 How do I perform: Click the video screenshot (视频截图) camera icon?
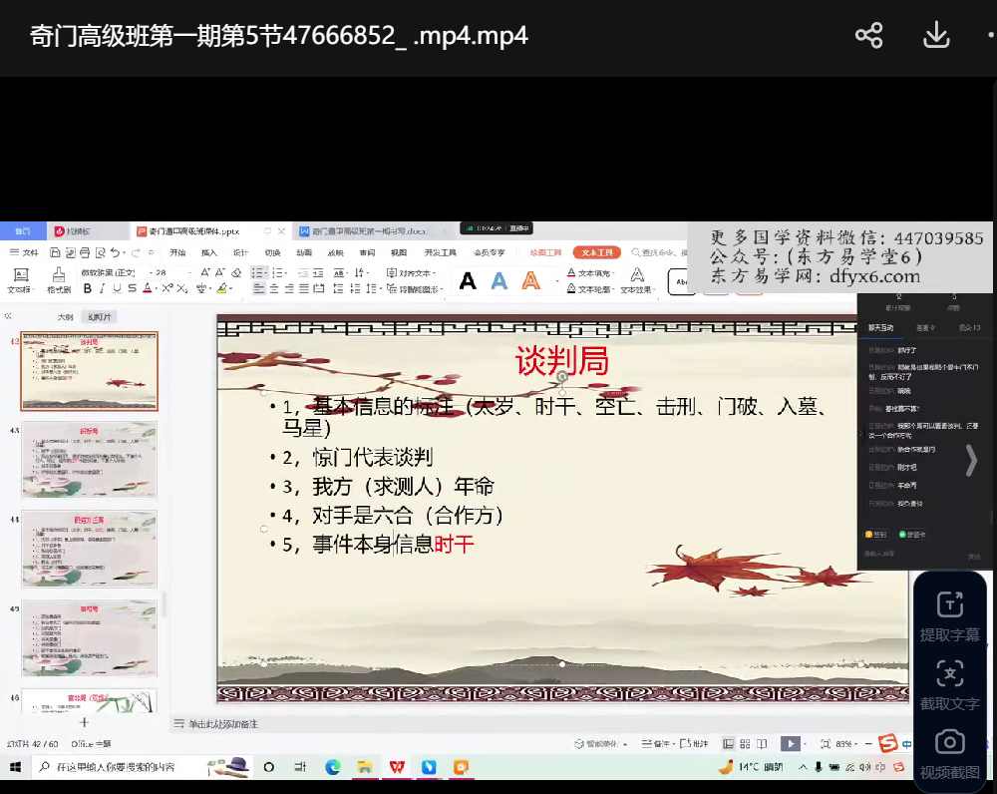950,742
